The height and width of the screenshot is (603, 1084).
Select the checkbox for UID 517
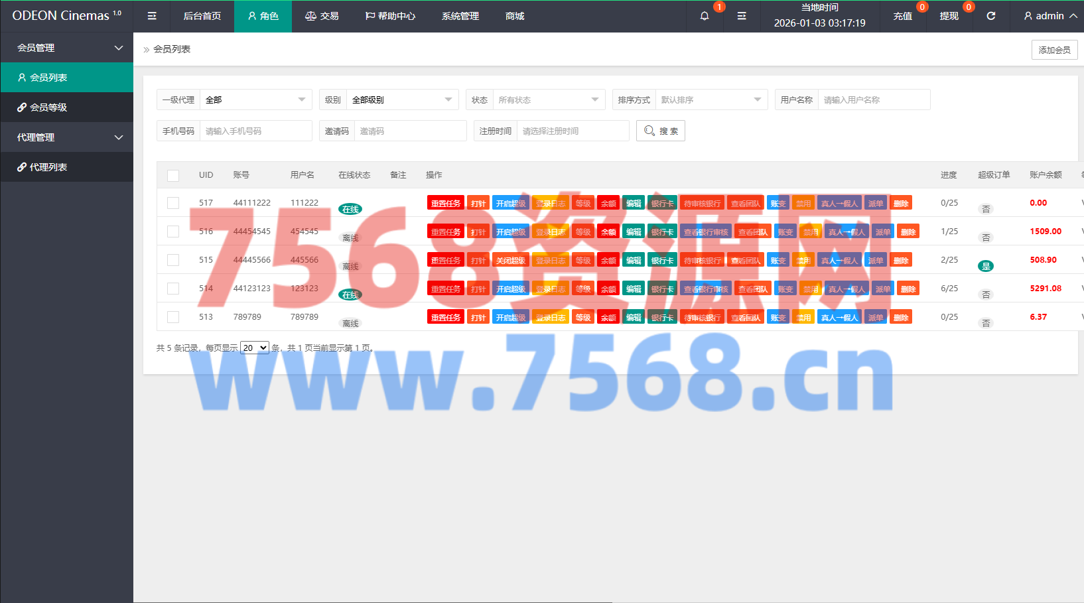tap(173, 203)
